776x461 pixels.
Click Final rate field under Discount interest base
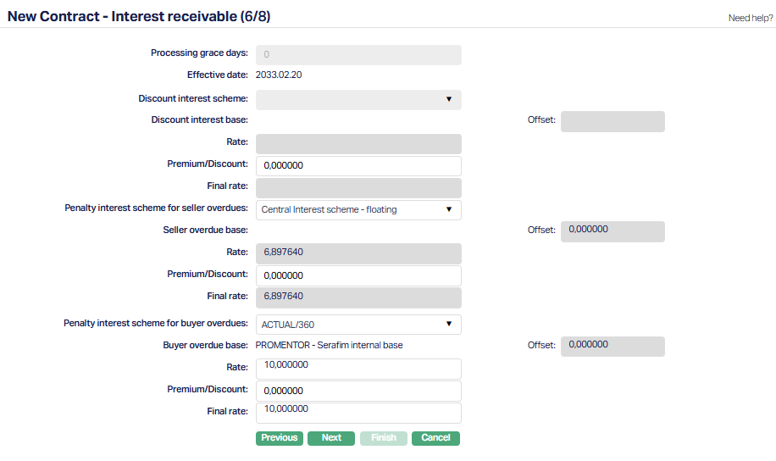coord(358,188)
